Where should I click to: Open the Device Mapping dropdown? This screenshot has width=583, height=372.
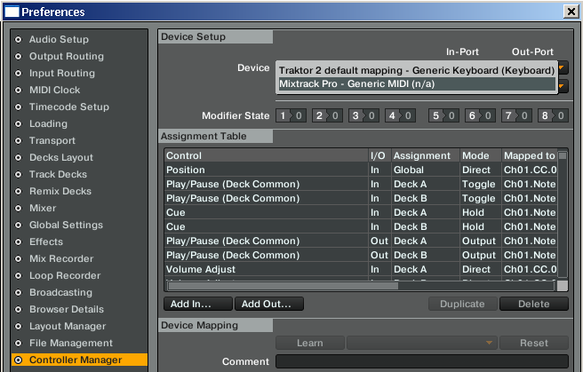[422, 343]
